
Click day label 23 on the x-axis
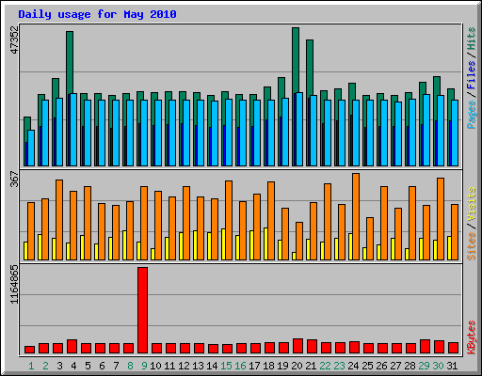(339, 366)
